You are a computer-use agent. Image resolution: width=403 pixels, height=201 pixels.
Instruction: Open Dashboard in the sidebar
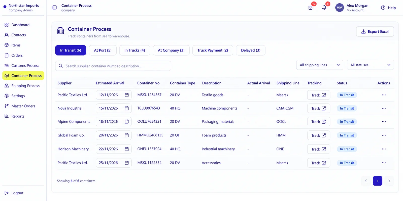23,25
